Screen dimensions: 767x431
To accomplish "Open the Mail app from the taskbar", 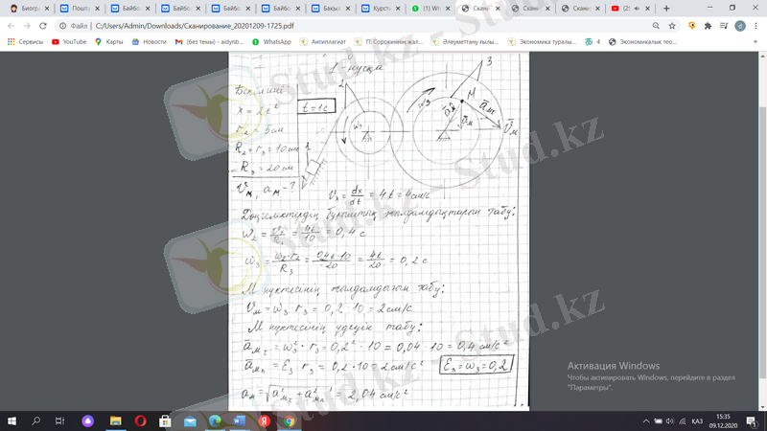I will [190, 420].
